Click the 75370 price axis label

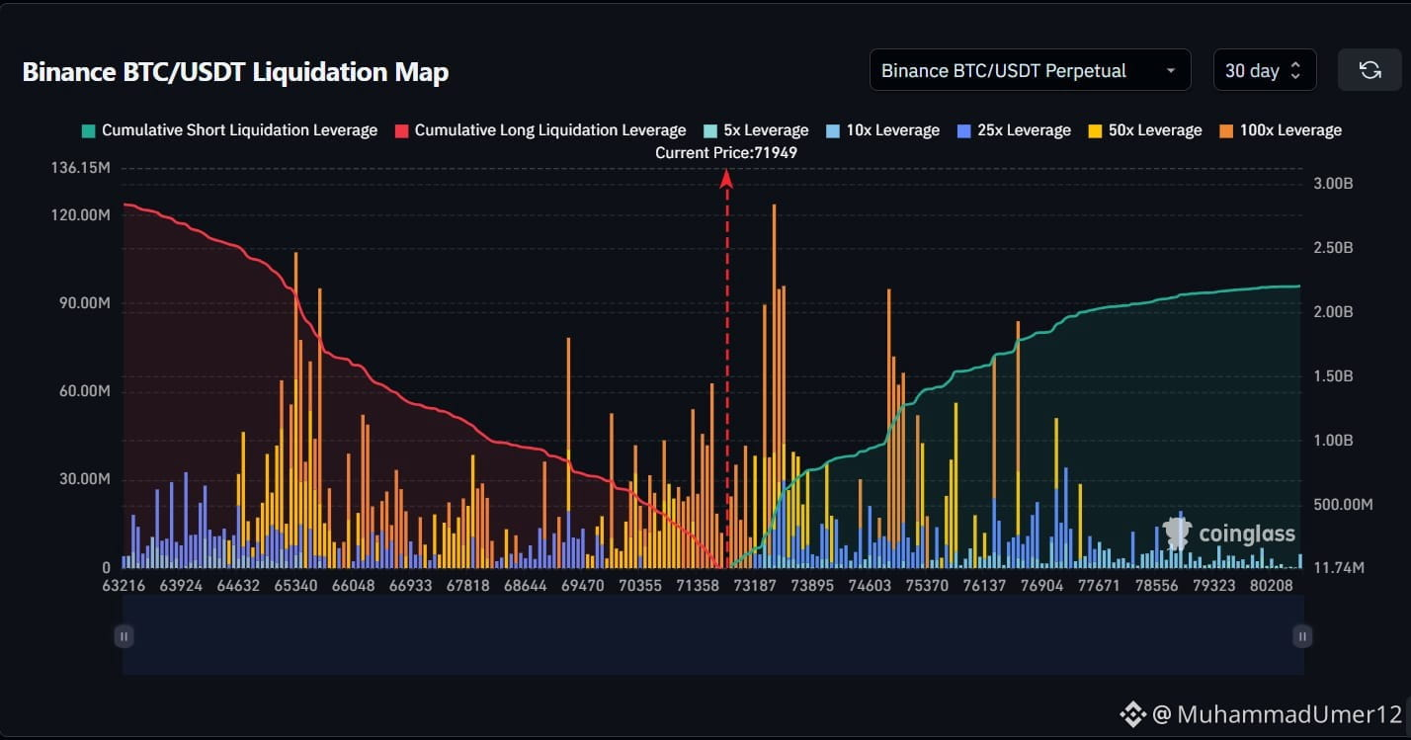[927, 586]
